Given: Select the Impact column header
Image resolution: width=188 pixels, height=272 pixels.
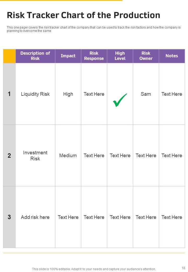Looking at the screenshot, I should [x=68, y=56].
